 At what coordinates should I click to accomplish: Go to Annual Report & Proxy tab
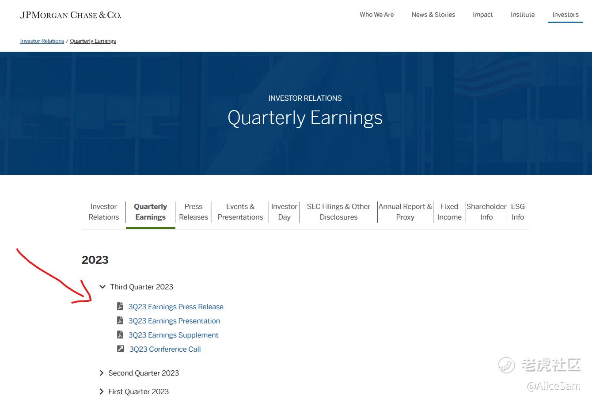click(405, 212)
